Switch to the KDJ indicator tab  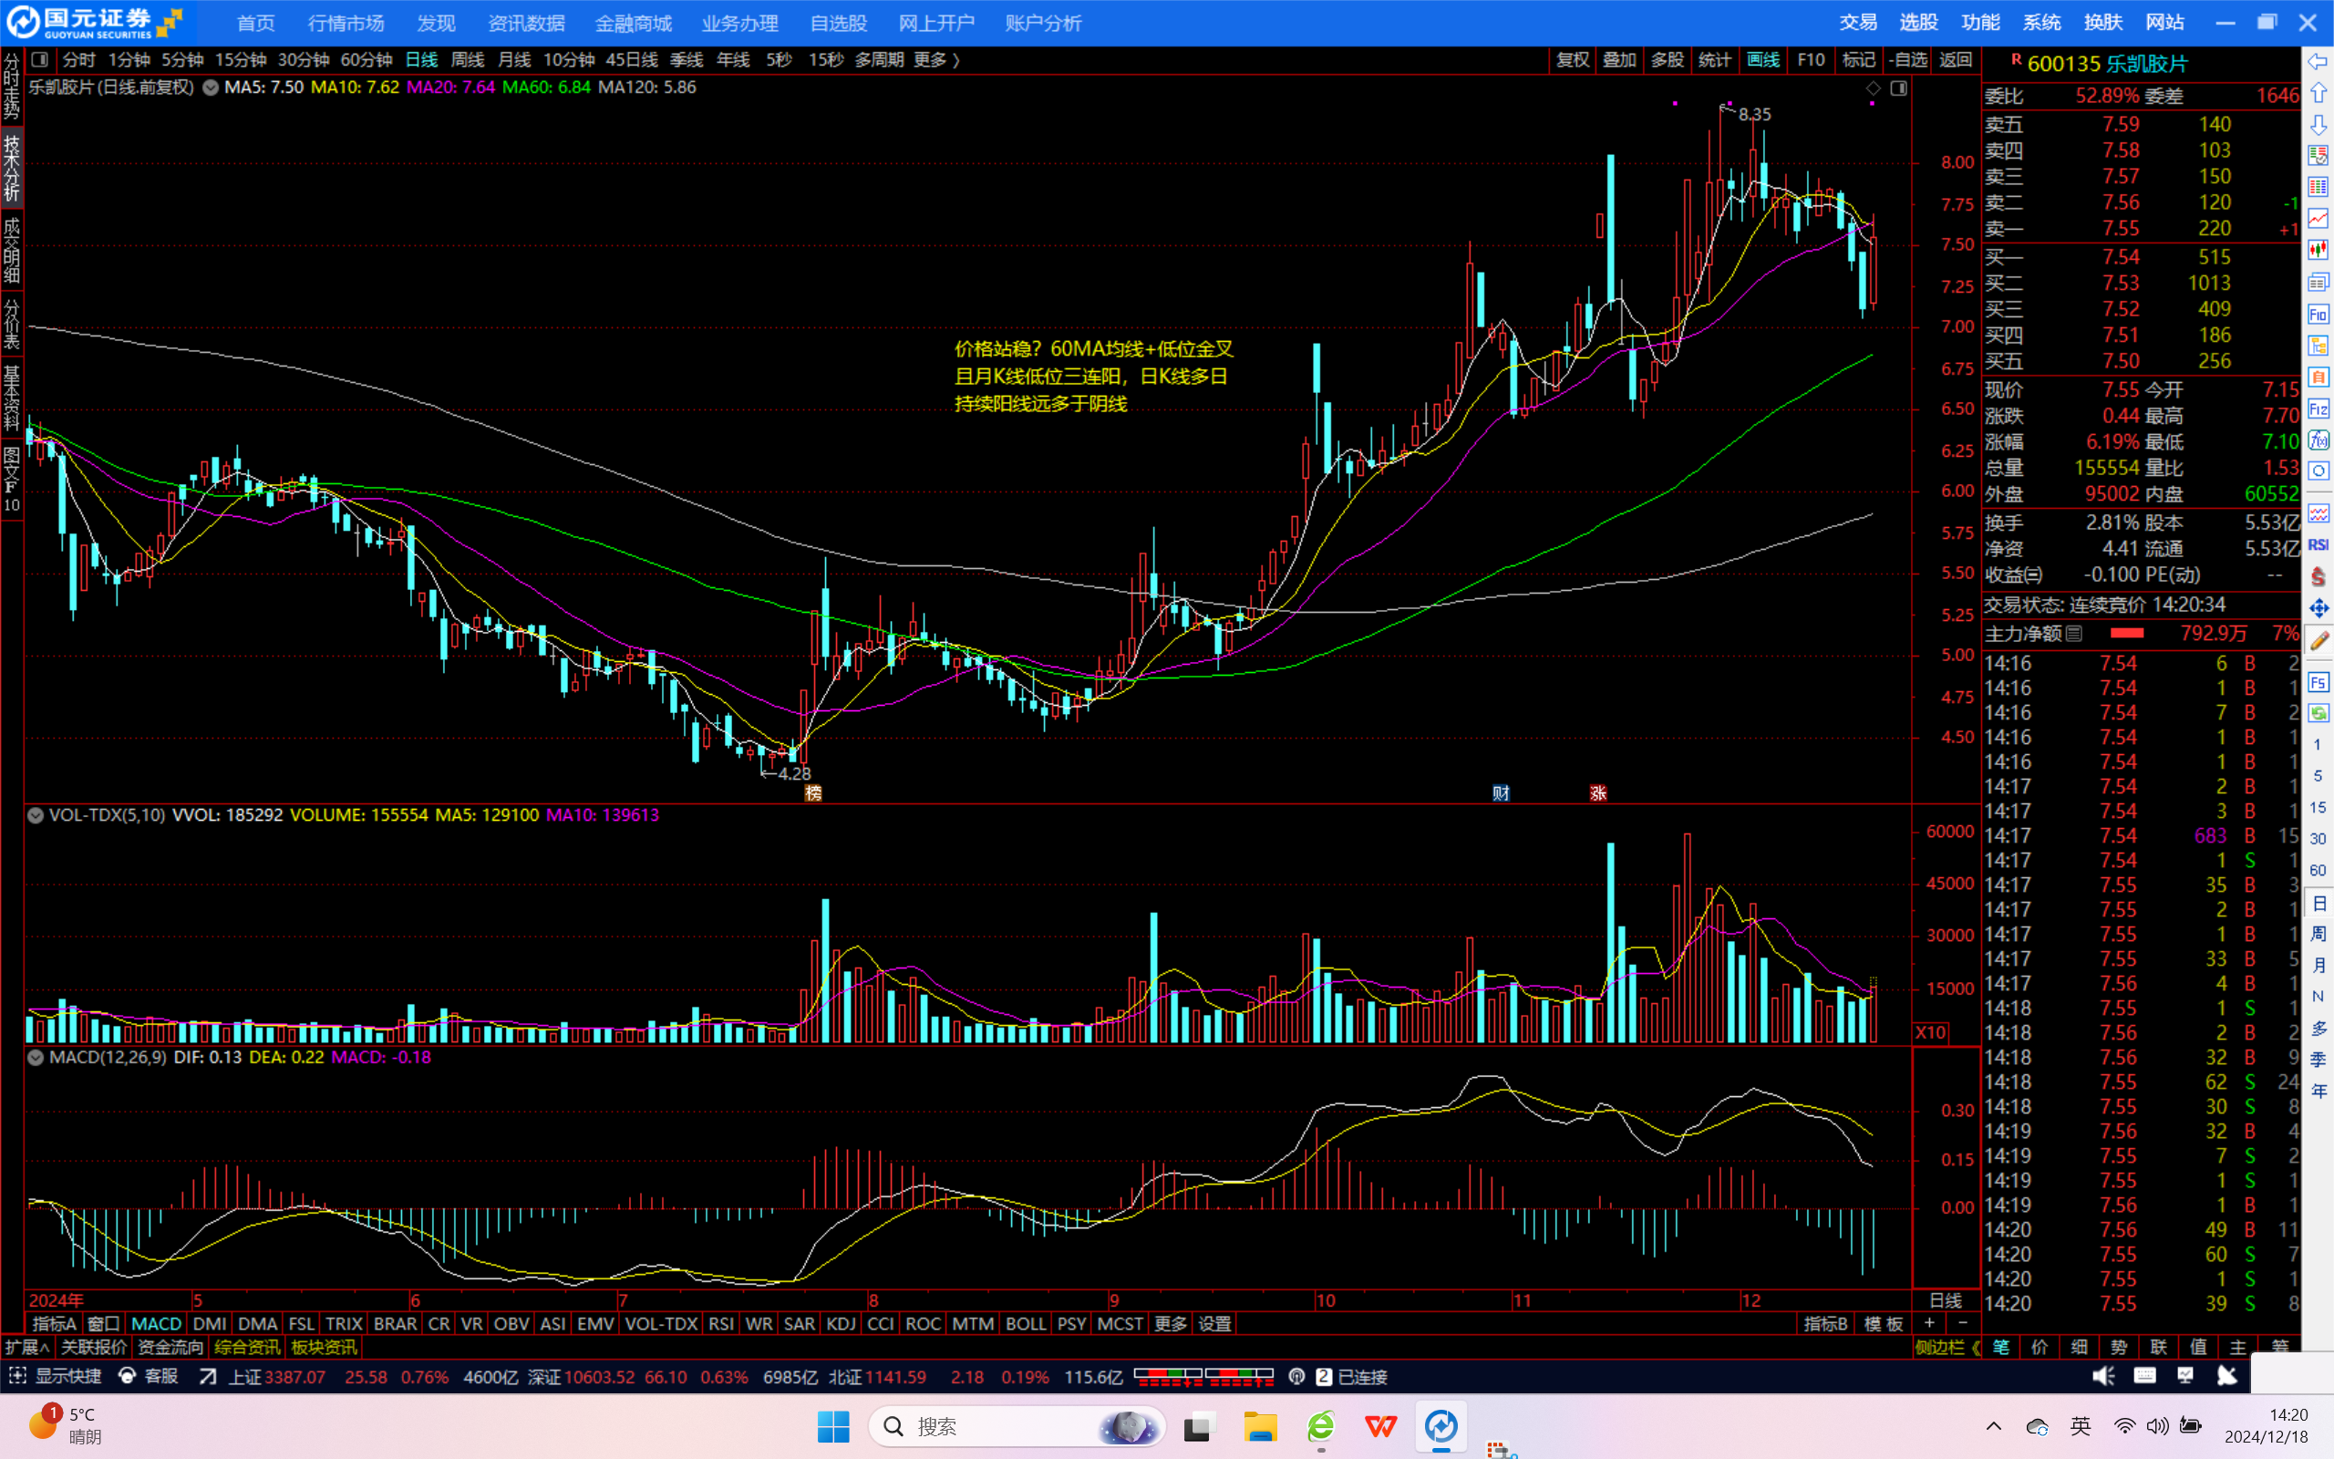(840, 1324)
